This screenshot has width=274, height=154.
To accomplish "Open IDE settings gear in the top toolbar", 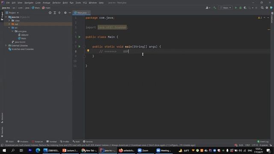I will coord(267,8).
